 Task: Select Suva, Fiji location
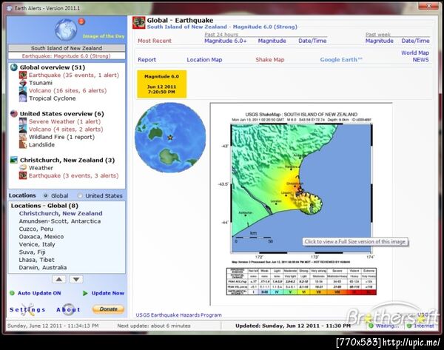point(32,252)
